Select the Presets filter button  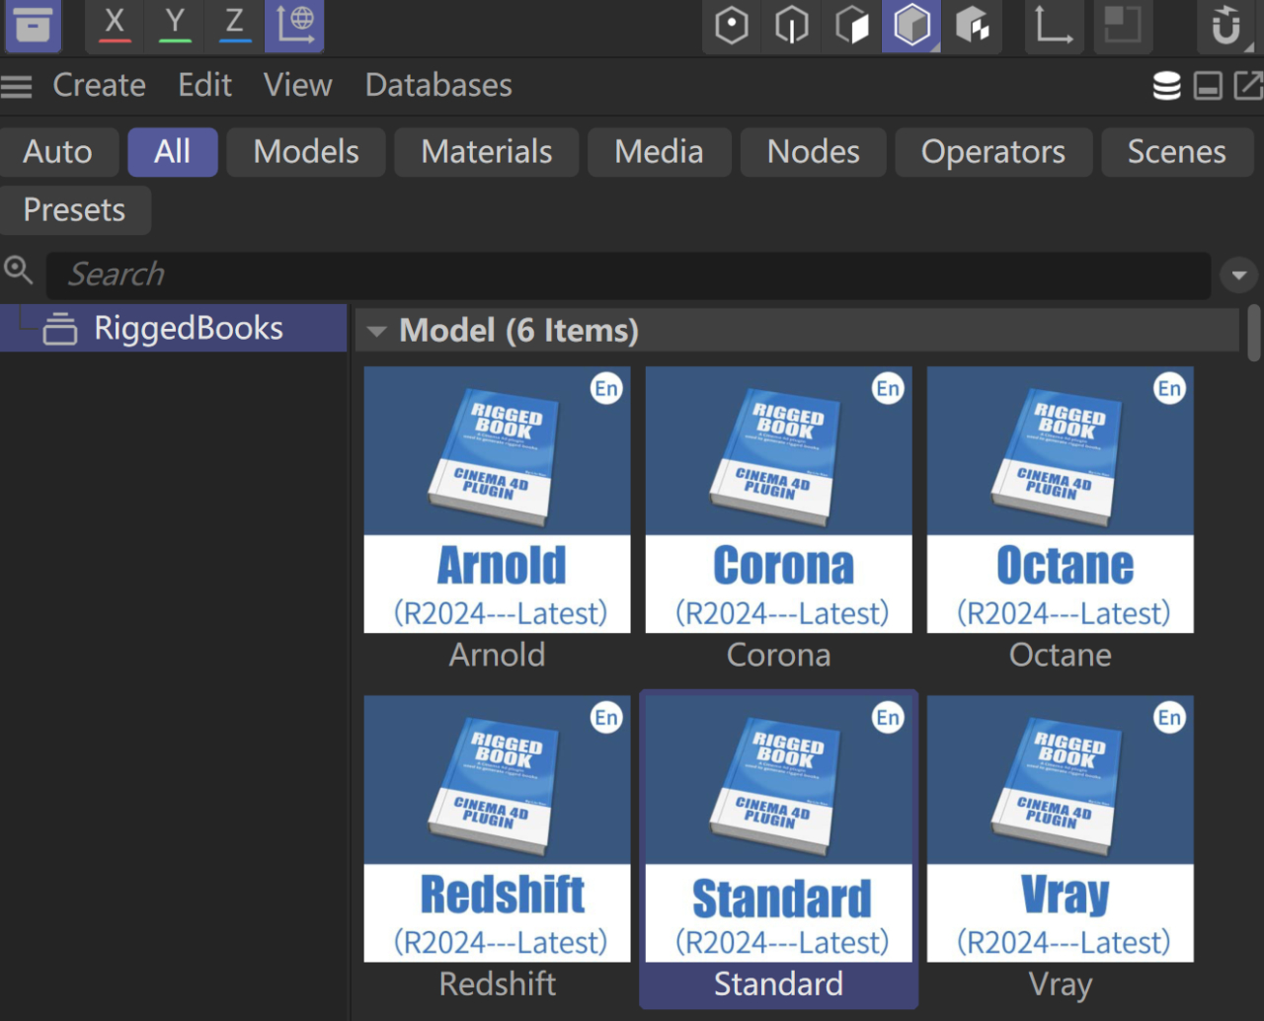75,210
